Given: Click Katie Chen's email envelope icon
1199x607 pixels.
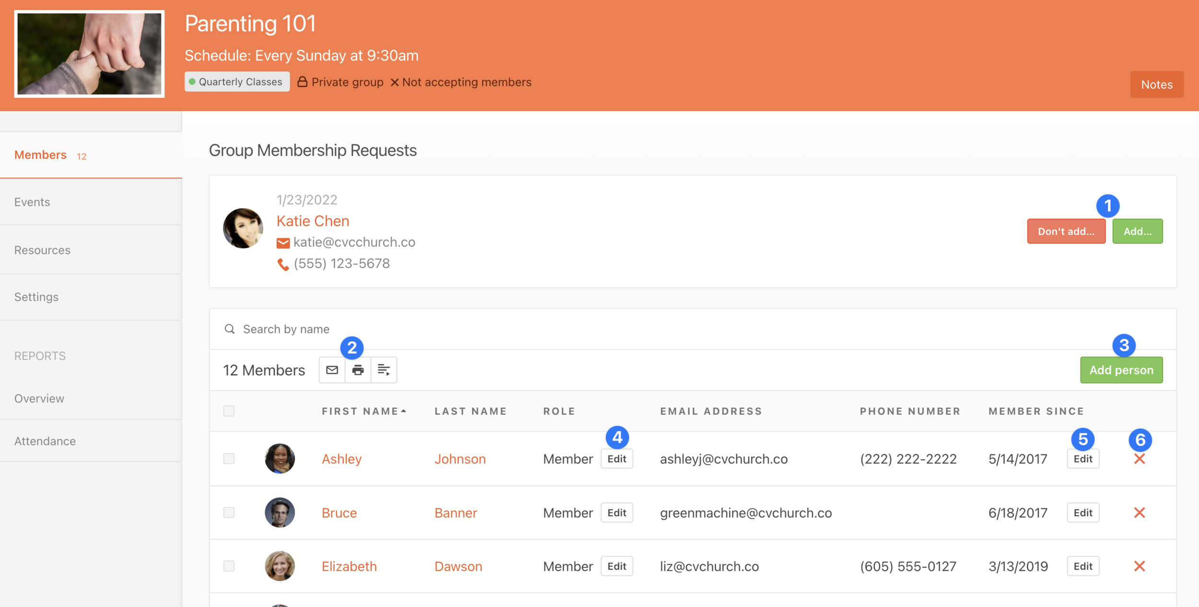Looking at the screenshot, I should 283,243.
